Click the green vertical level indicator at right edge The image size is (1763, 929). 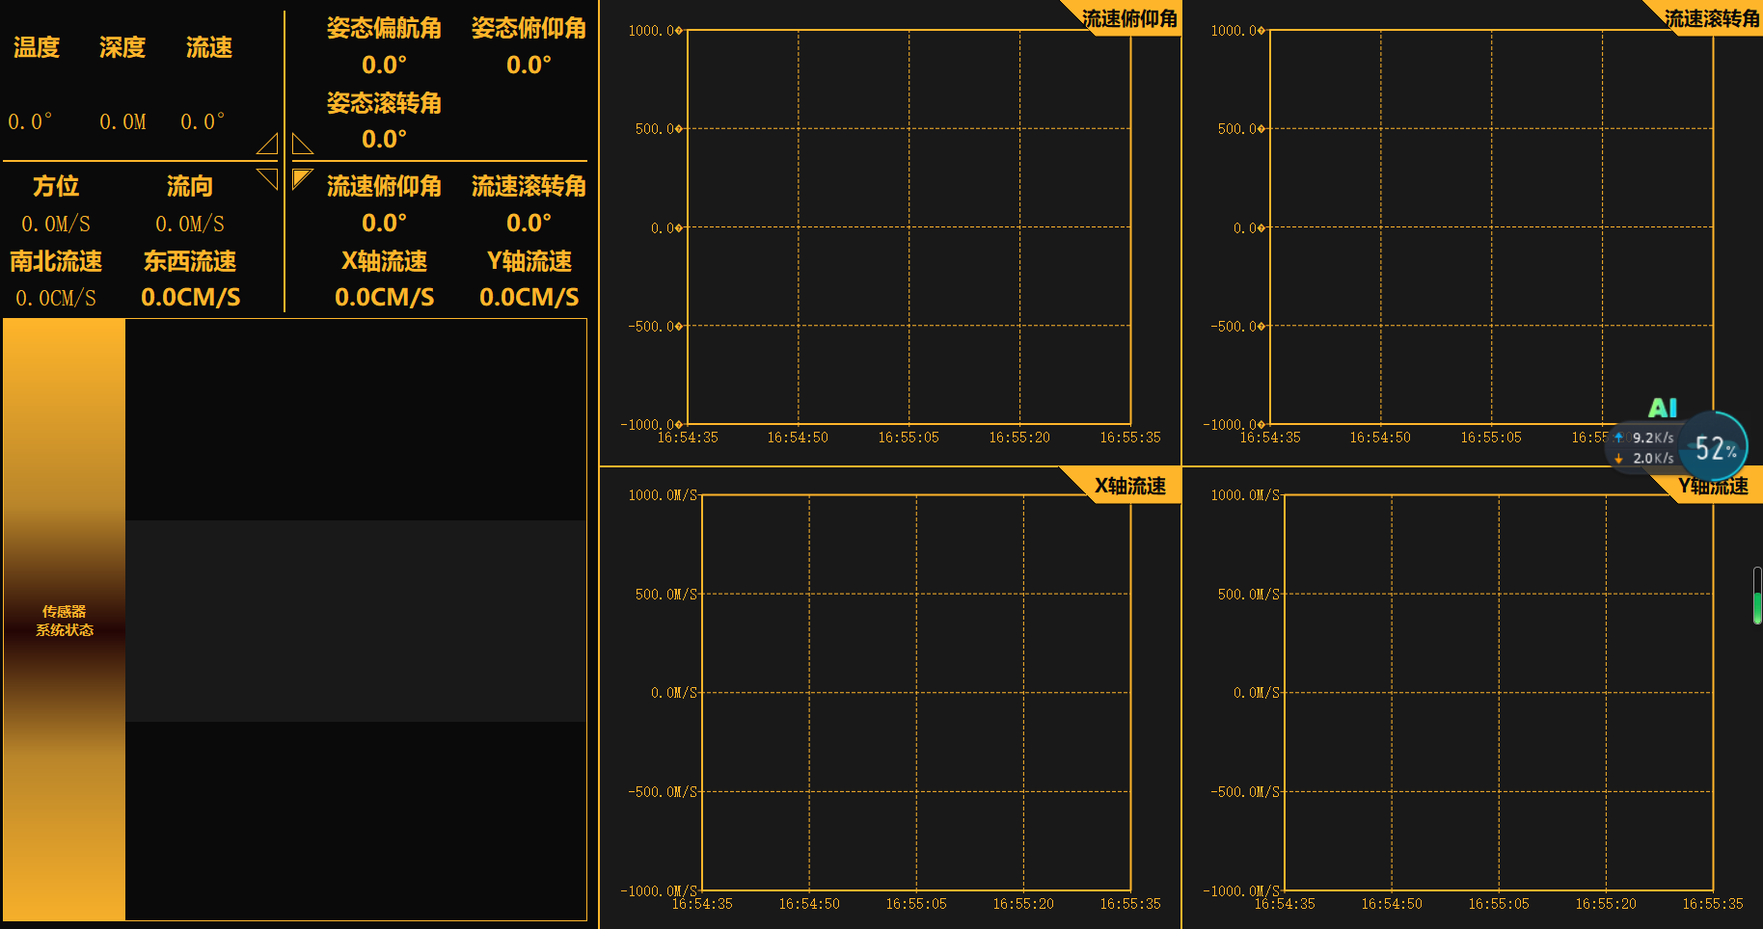tap(1757, 596)
